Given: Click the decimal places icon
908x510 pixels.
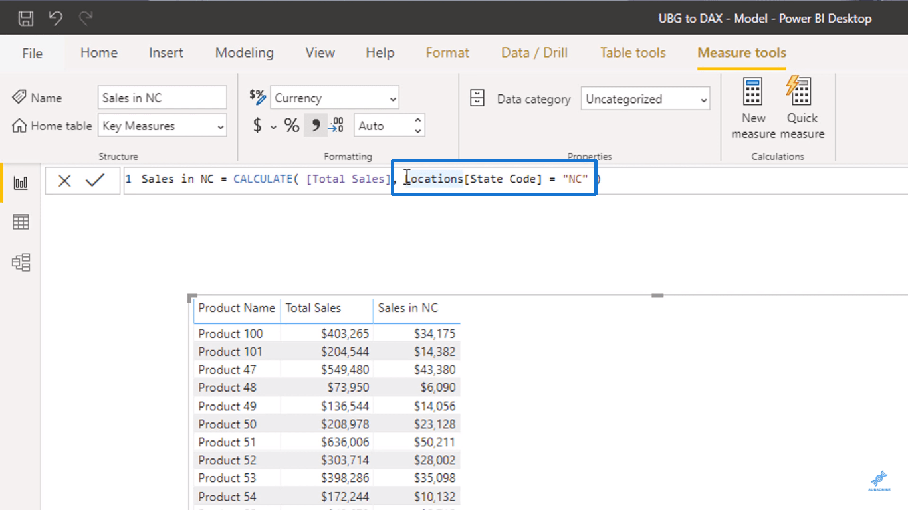Looking at the screenshot, I should click(336, 125).
